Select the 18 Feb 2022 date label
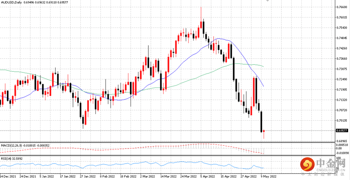 (x=128, y=177)
